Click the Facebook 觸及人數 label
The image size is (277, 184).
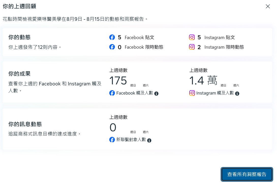[135, 93]
